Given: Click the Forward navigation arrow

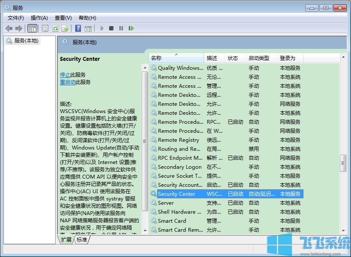Looking at the screenshot, I should point(19,28).
